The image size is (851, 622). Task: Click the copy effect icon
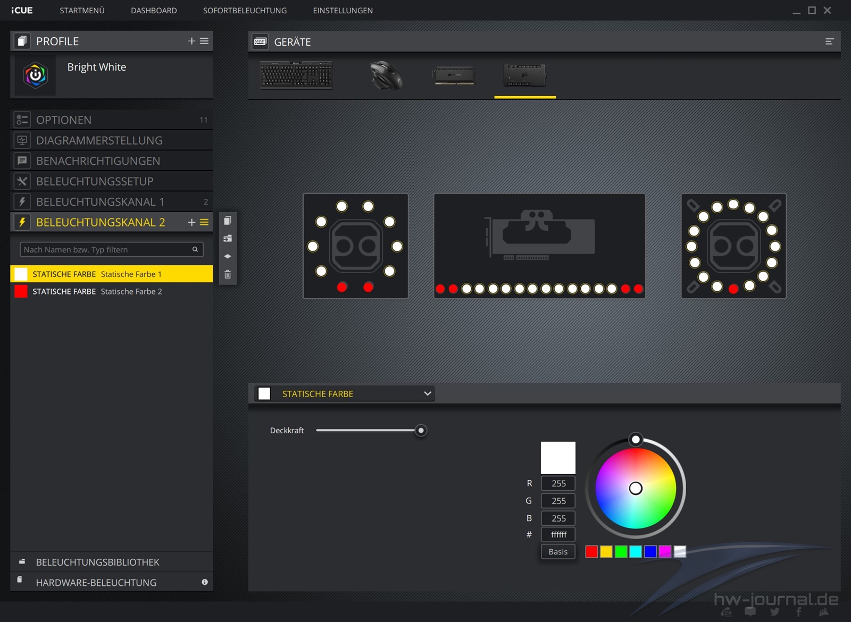tap(228, 220)
